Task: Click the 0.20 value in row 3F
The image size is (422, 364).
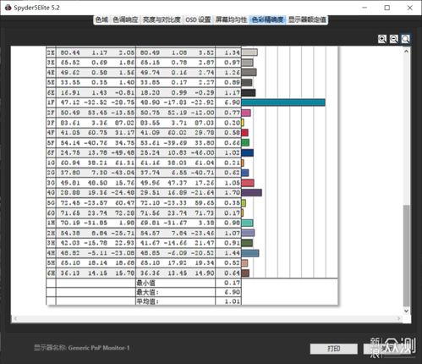Action: tap(232, 123)
